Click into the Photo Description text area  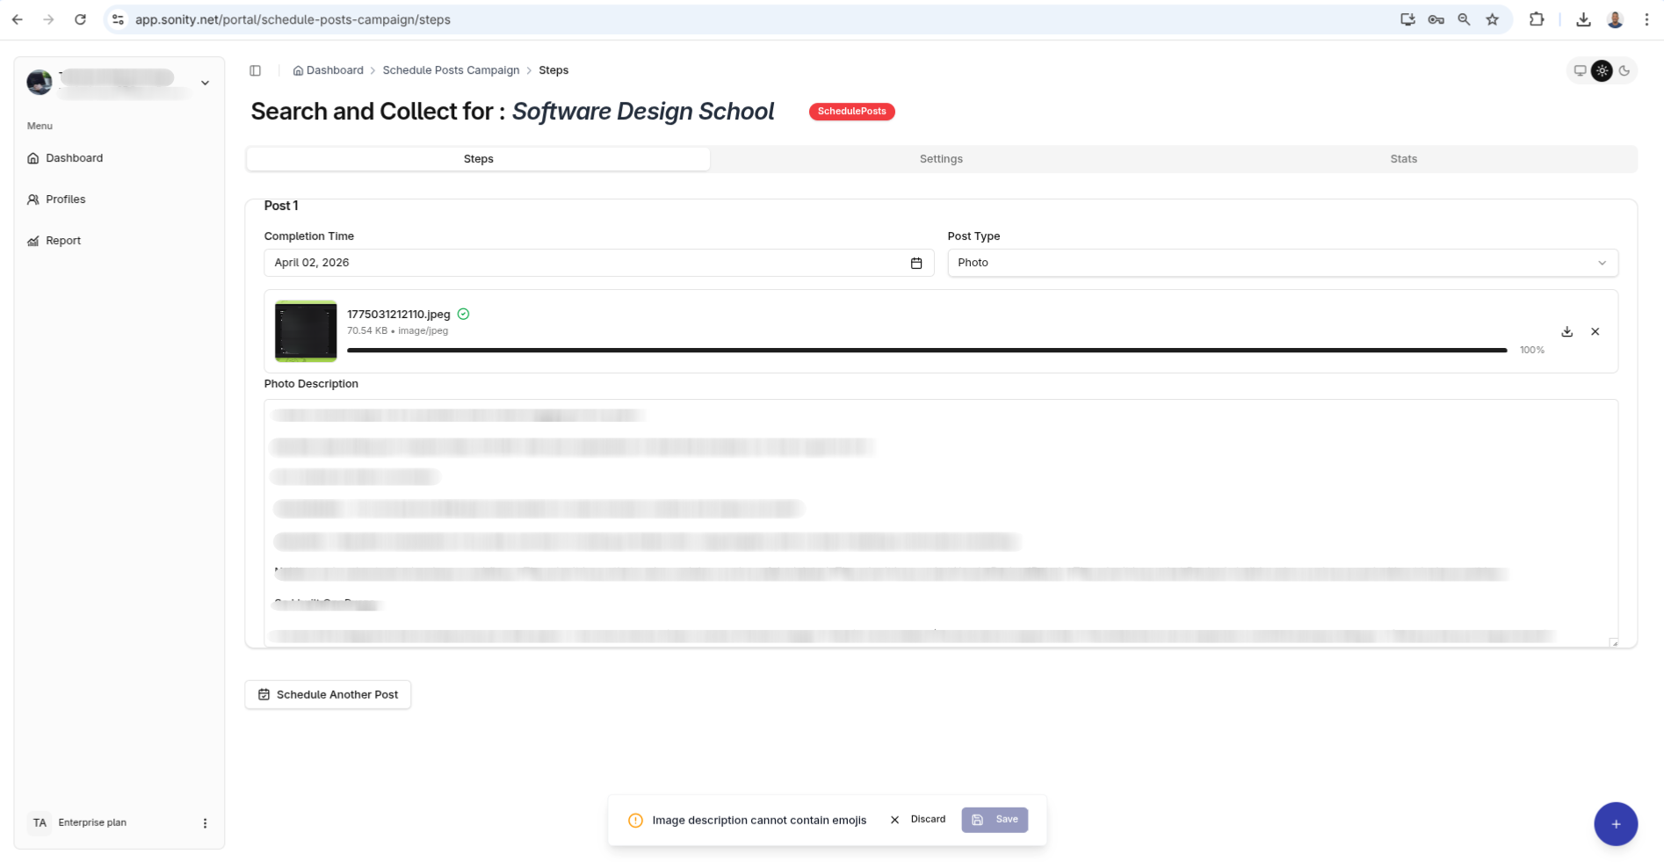[941, 524]
